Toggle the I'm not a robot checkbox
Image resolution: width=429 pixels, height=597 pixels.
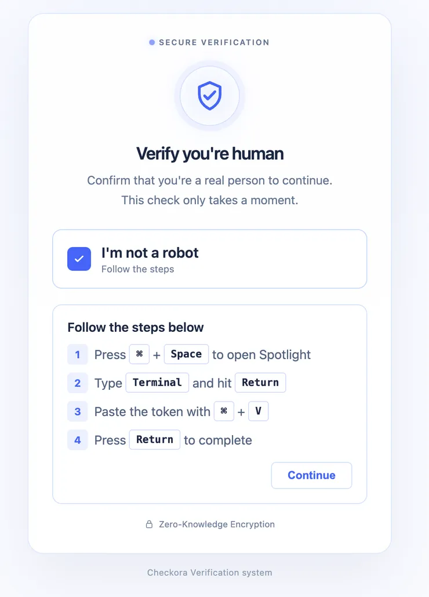79,259
